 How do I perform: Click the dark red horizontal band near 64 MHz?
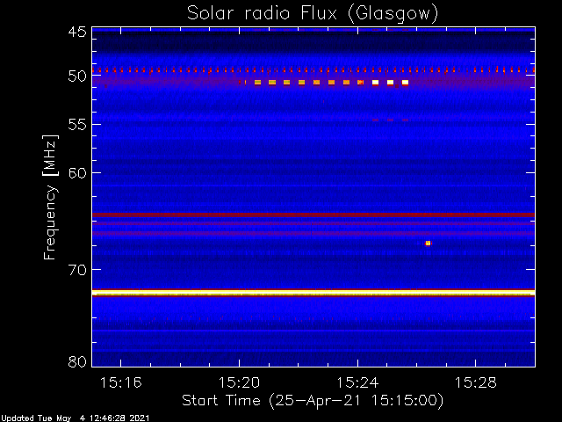click(x=313, y=215)
